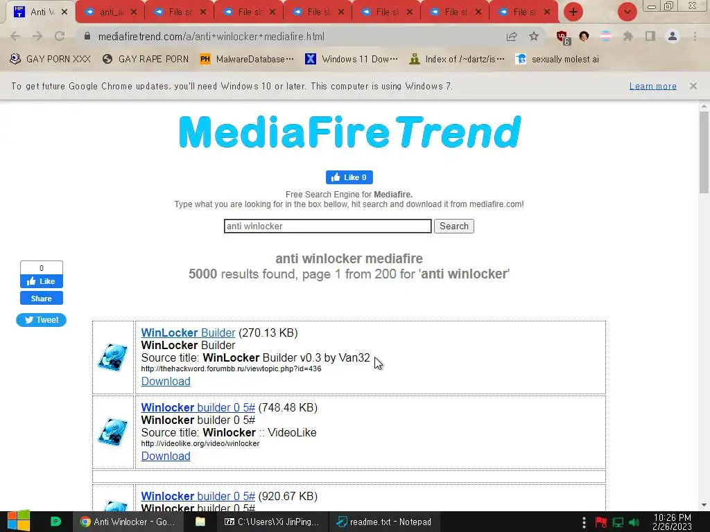
Task: Switch to the Anti Winlocker Chrome taskbar item
Action: pyautogui.click(x=128, y=522)
